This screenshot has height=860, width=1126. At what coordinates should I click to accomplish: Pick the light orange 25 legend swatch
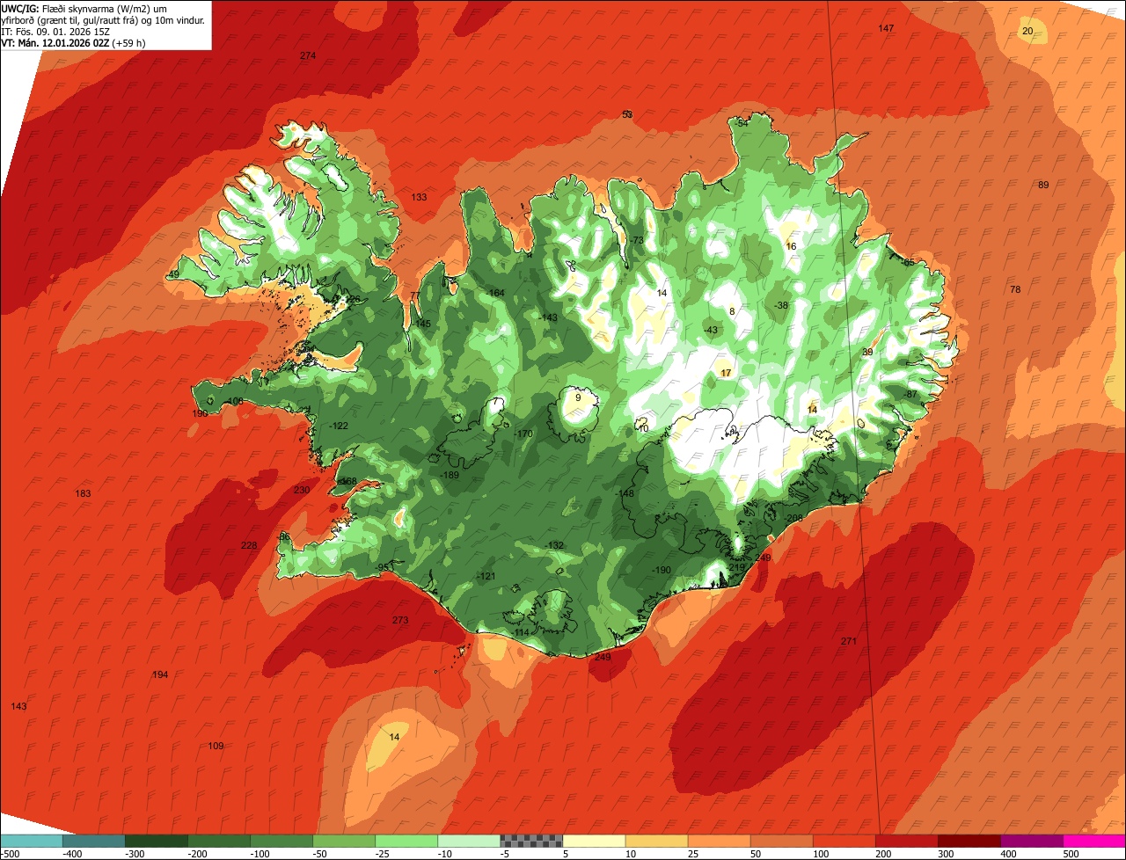coord(719,841)
